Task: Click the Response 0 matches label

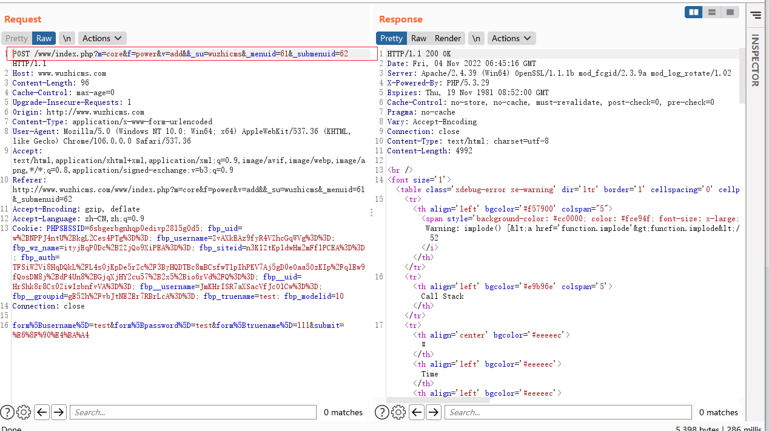Action: point(719,412)
